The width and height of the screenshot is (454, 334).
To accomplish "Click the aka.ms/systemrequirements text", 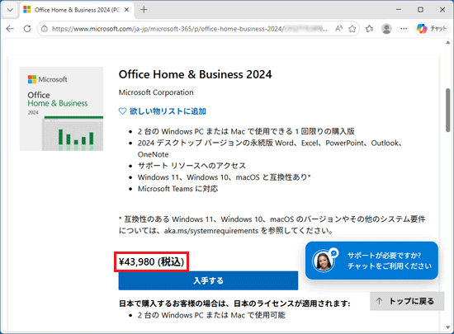I will tap(211, 231).
